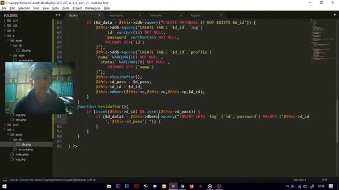Image resolution: width=339 pixels, height=190 pixels.
Task: Open the File menu
Action: click(4, 8)
